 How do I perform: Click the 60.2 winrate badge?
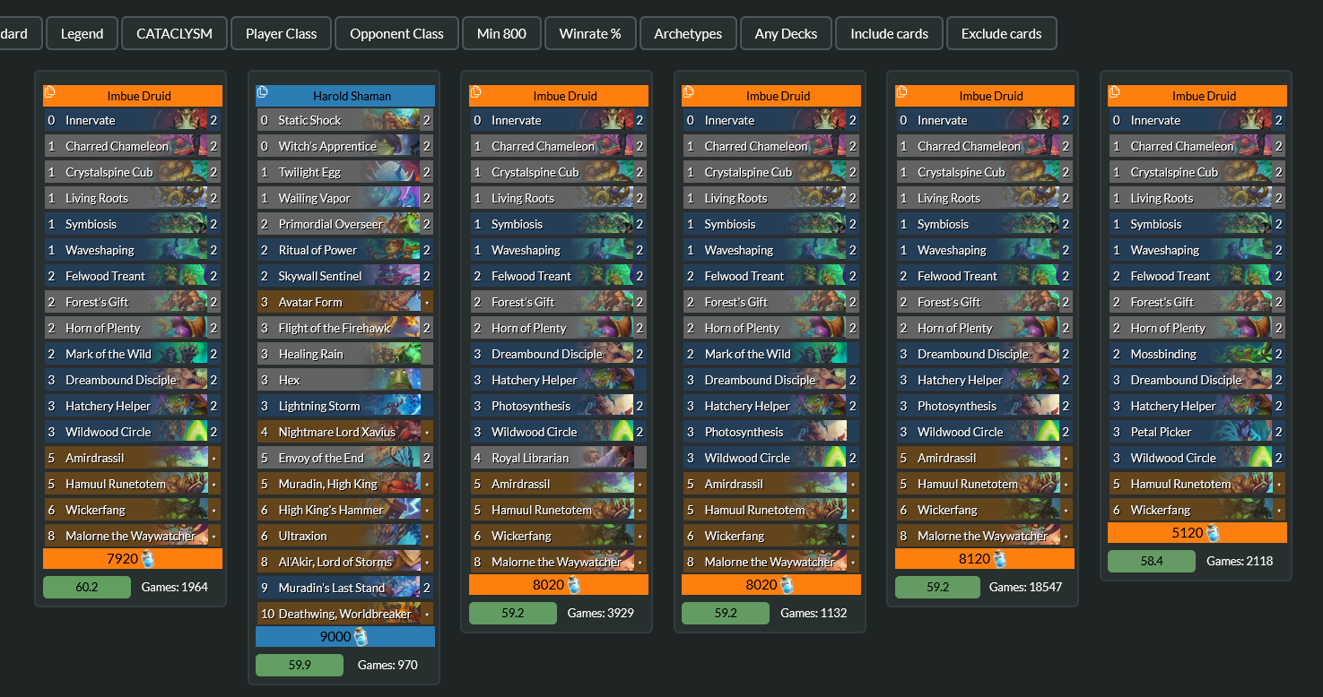pyautogui.click(x=87, y=588)
